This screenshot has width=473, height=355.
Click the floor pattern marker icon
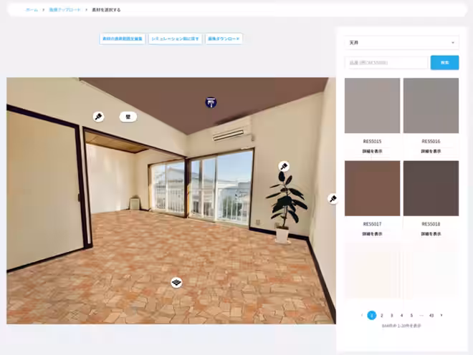tap(176, 283)
